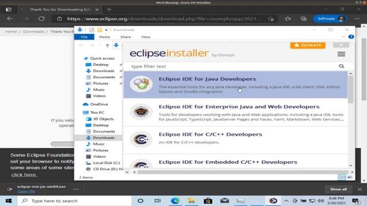Click browser Refresh button
Screen dimensions: 367x206
pos(41,19)
